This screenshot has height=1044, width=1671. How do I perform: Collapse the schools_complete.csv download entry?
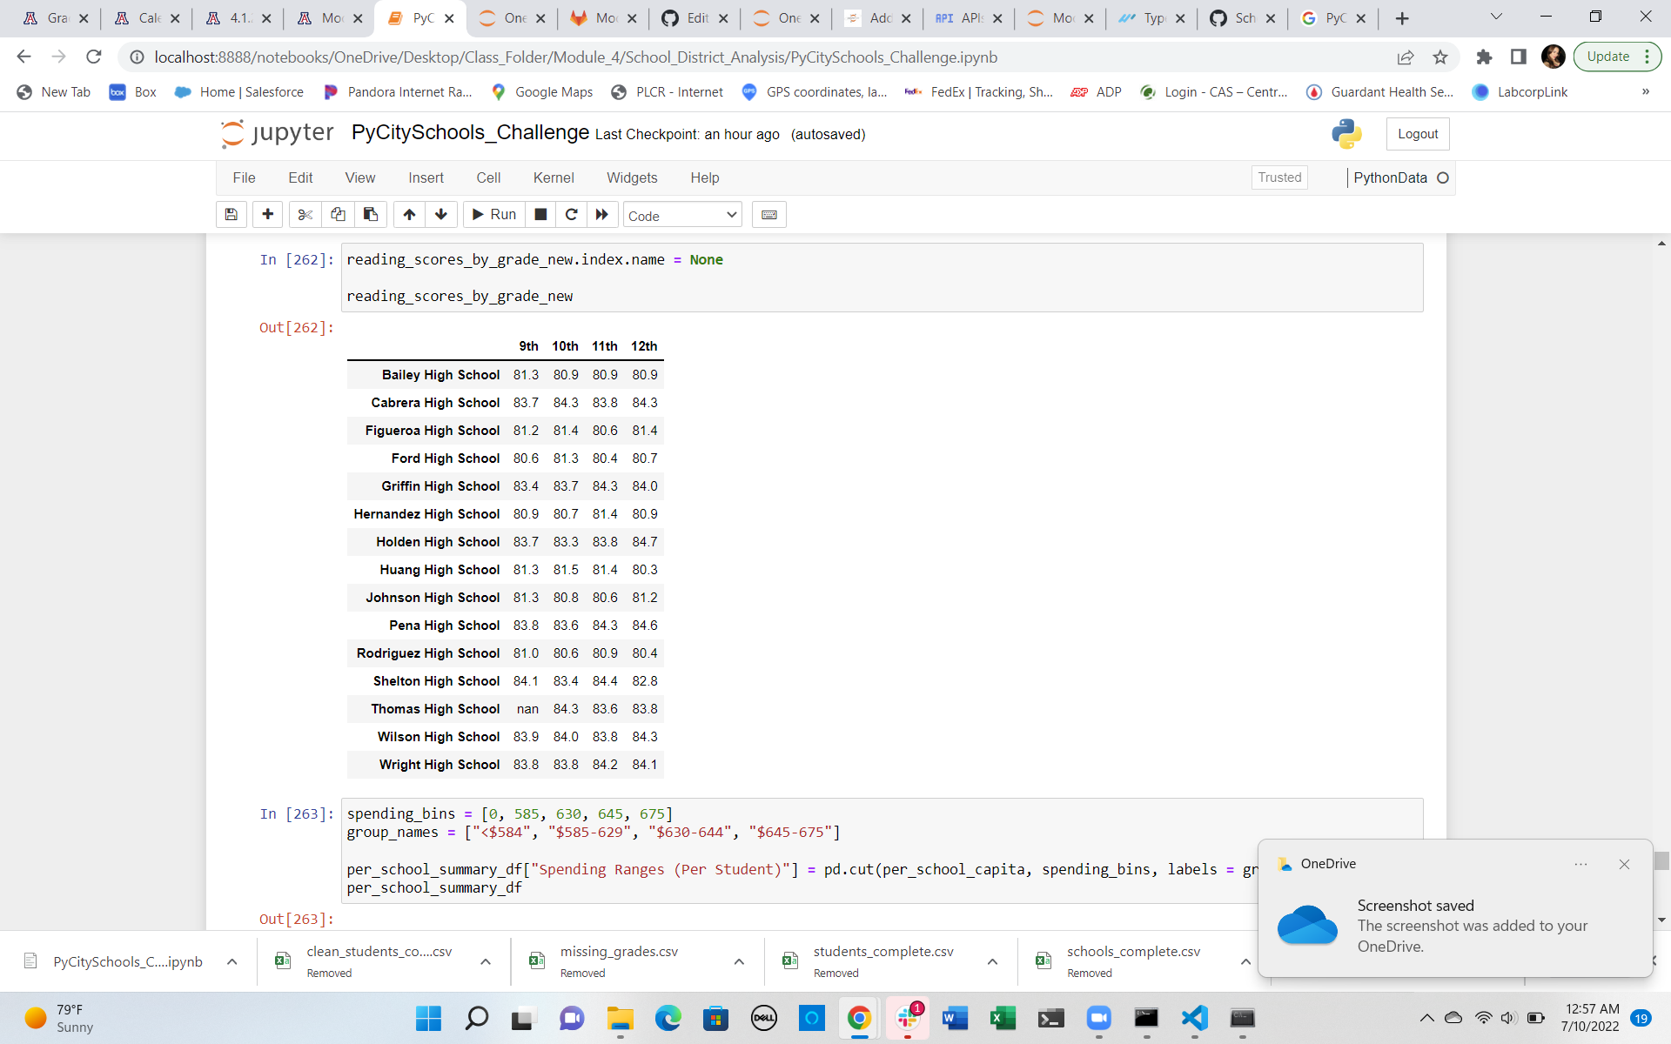1245,961
